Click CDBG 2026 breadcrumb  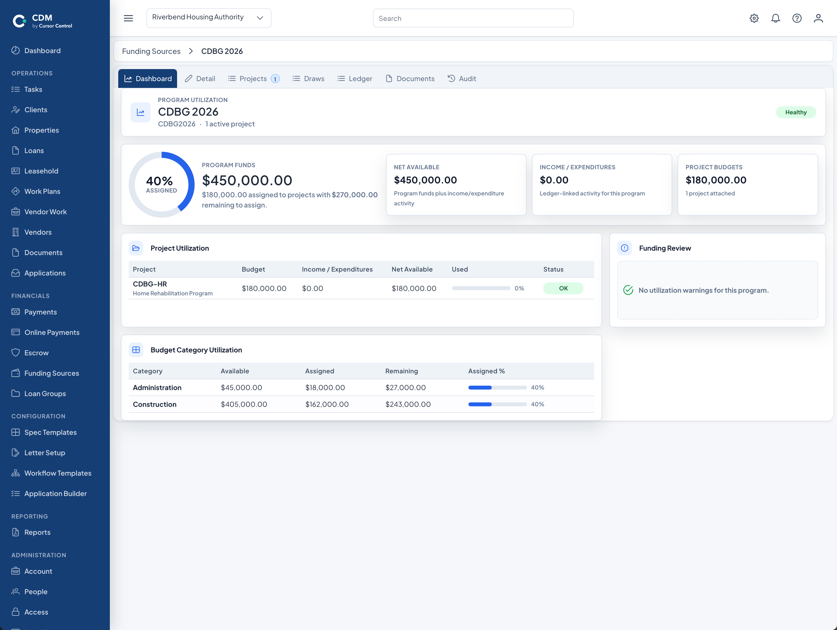pos(222,51)
